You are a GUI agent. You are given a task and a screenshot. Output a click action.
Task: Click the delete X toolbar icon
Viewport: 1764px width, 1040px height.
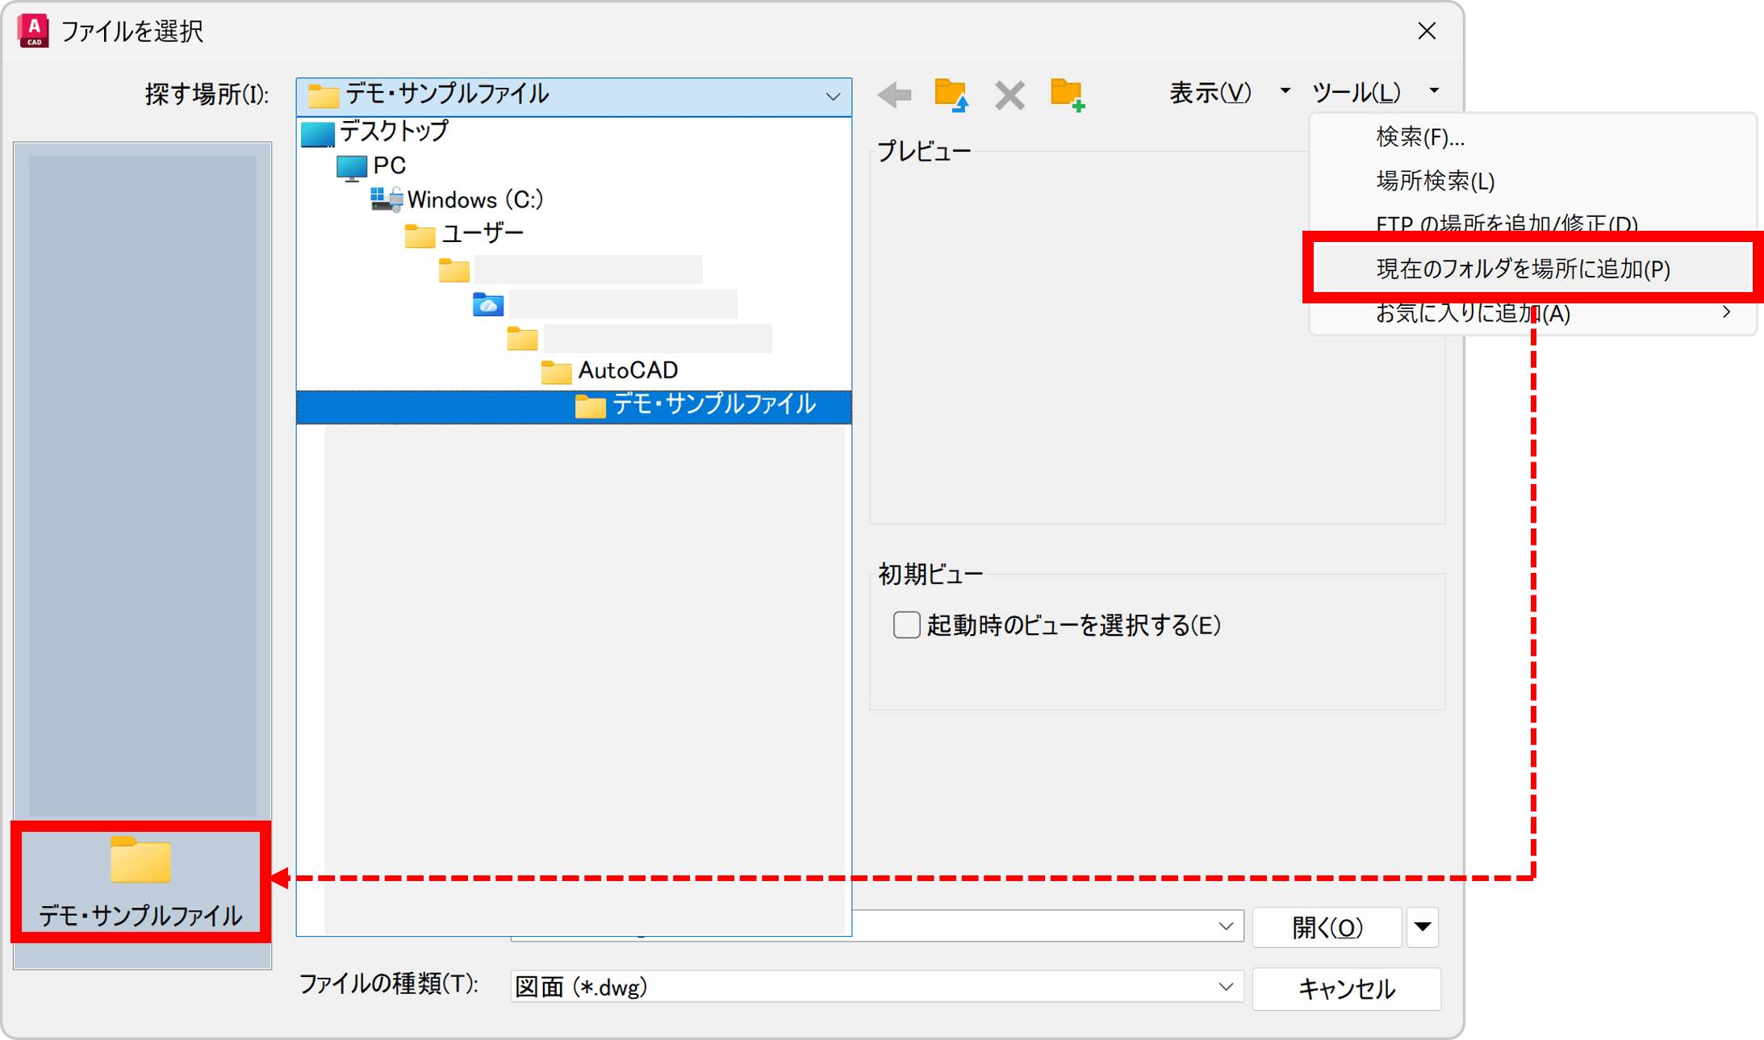pos(1009,95)
